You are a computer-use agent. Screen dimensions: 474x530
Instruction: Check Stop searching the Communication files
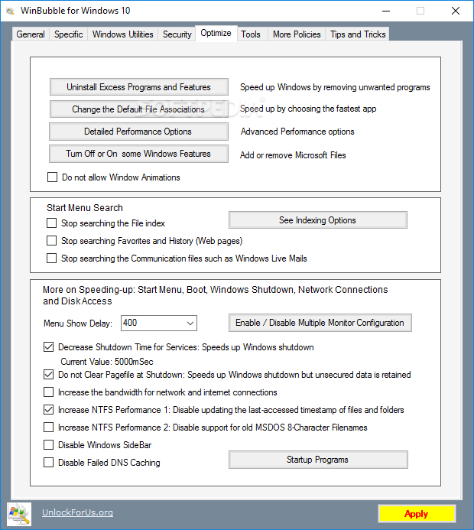point(52,258)
